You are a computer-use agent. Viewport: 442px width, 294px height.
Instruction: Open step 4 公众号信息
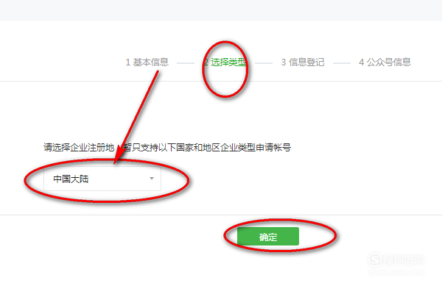pyautogui.click(x=385, y=62)
